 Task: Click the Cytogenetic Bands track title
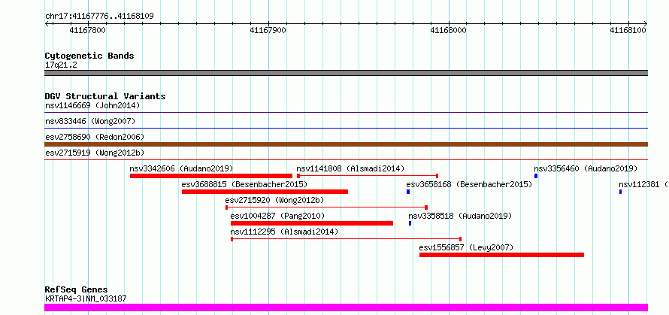click(x=89, y=56)
